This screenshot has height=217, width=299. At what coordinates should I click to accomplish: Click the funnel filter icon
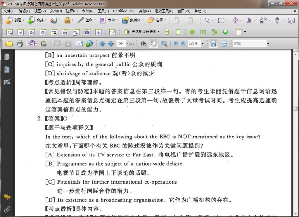(112, 32)
